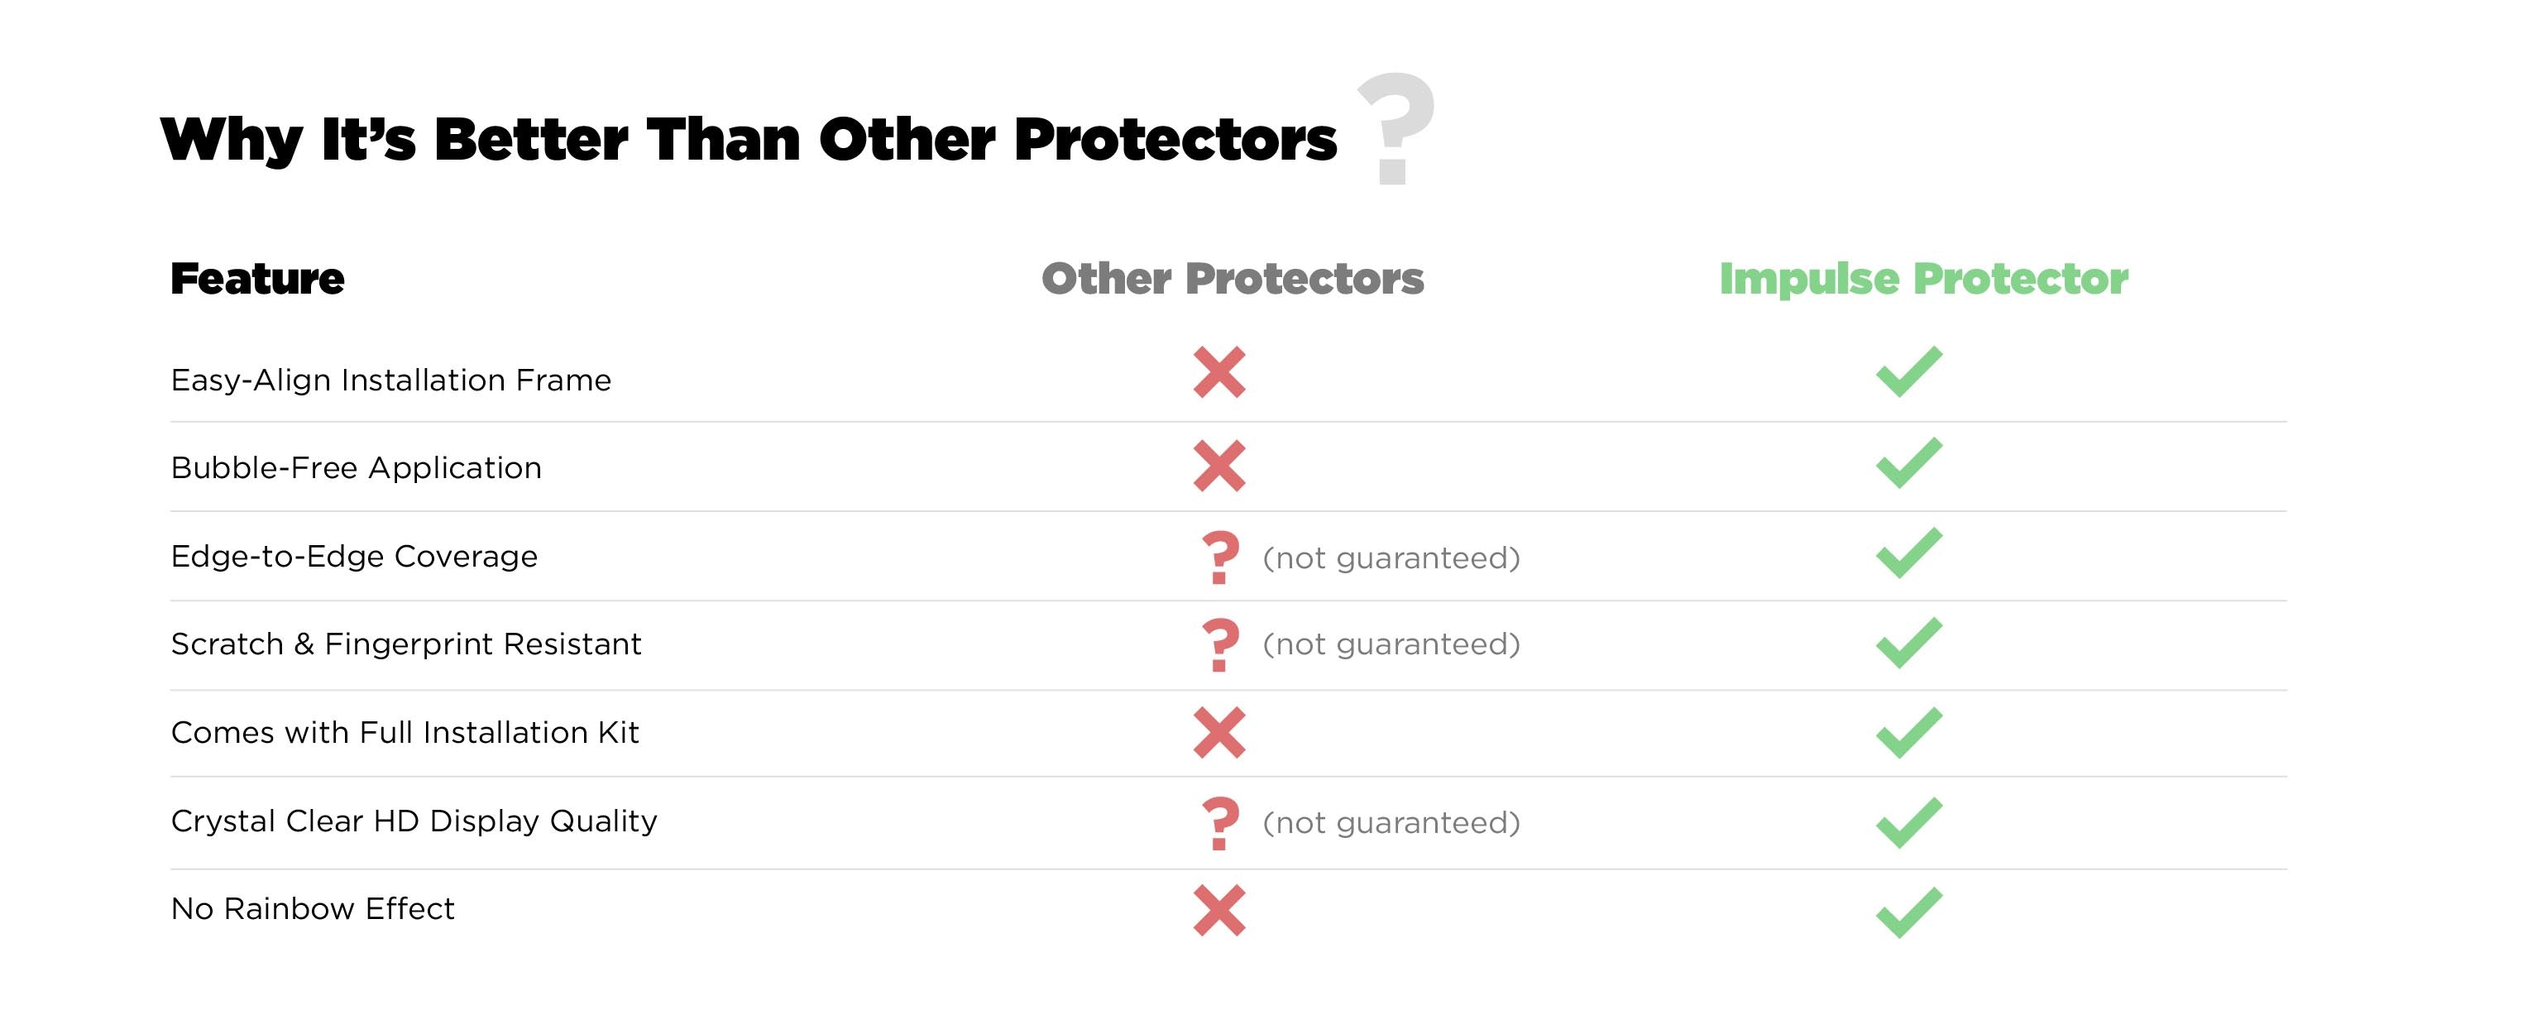Click the red question mark for Edge-to-Edge Coverage
The height and width of the screenshot is (1034, 2523).
(x=1220, y=558)
